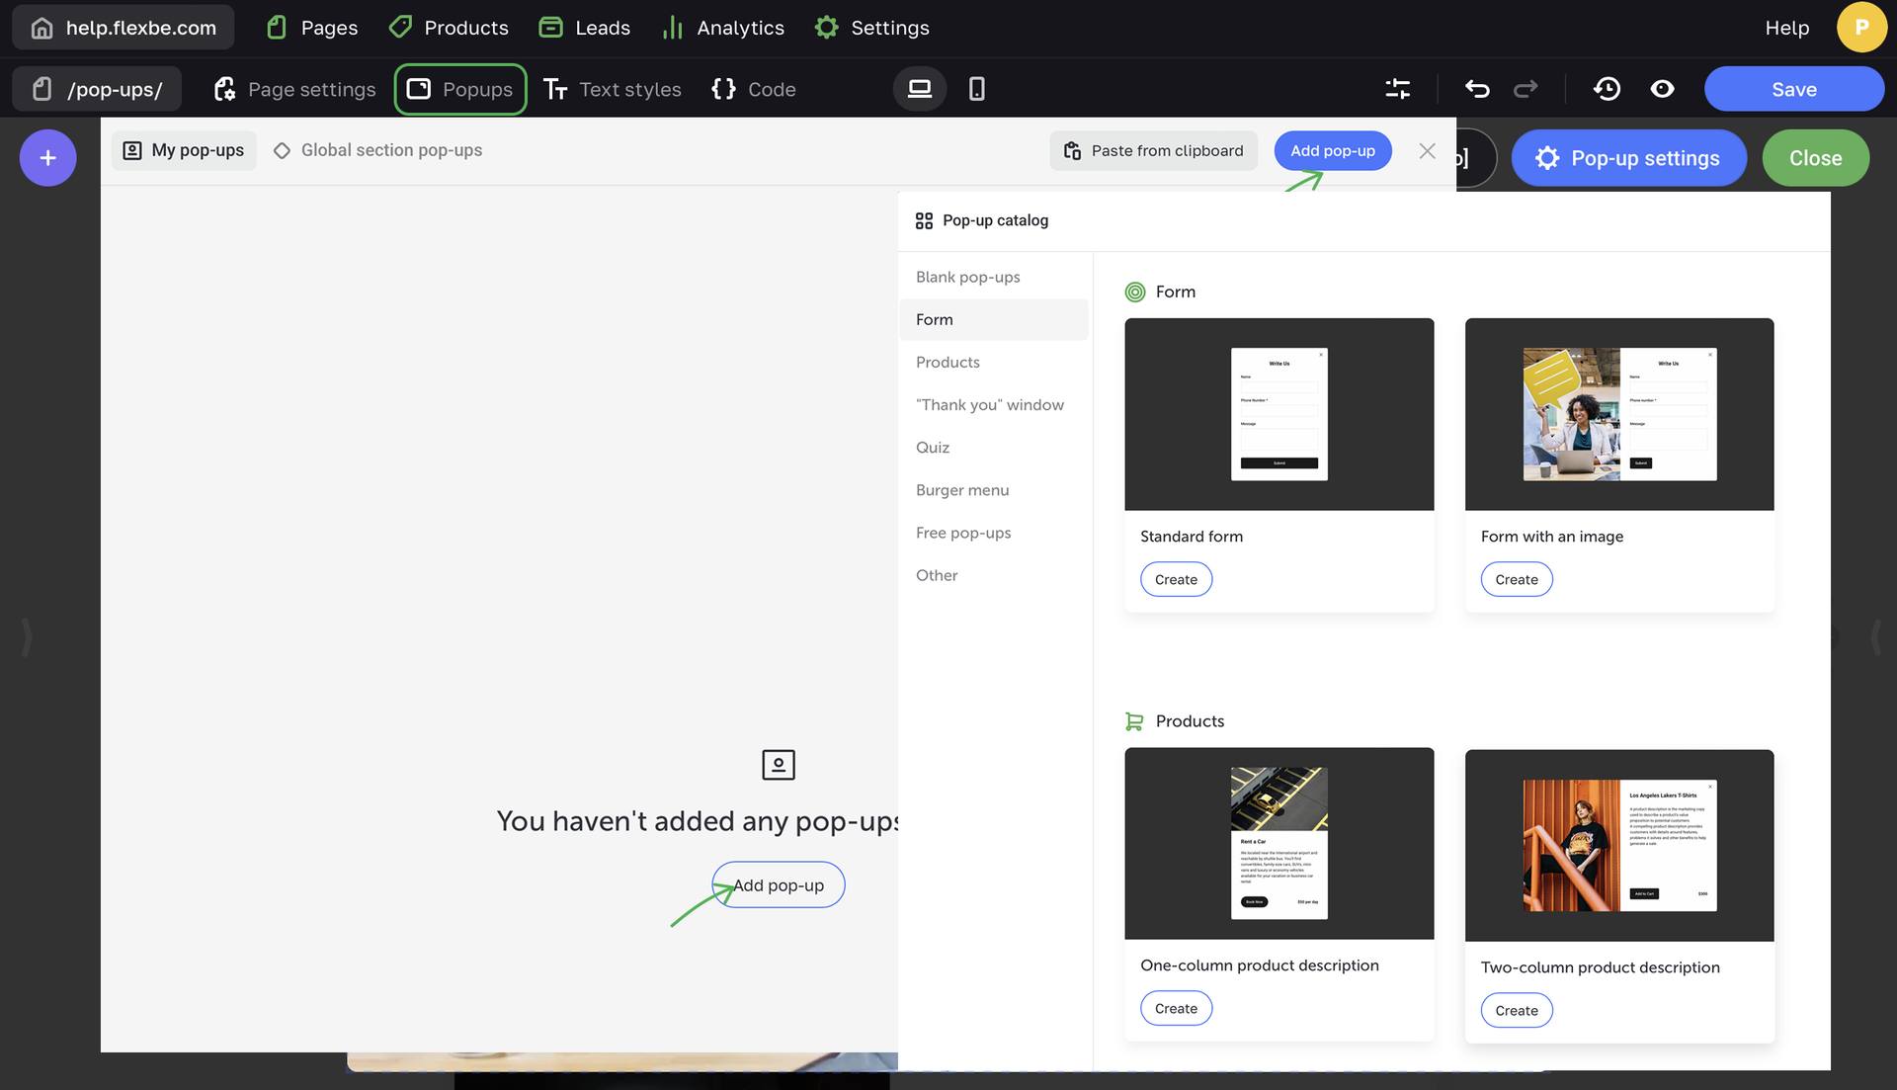Click Form with an image thumbnail
Image resolution: width=1897 pixels, height=1090 pixels.
coord(1618,414)
